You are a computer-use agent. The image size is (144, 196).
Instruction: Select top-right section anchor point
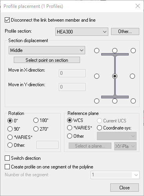pos(133,50)
